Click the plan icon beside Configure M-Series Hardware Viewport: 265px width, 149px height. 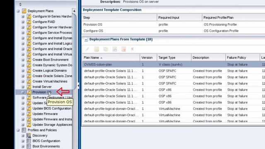pyautogui.click(x=29, y=17)
